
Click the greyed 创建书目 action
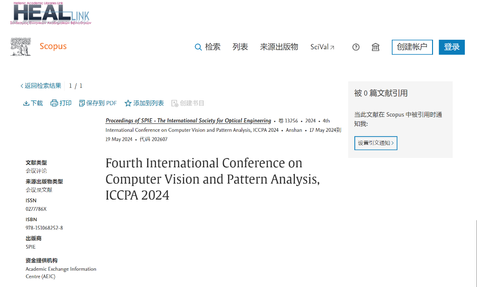tap(188, 103)
